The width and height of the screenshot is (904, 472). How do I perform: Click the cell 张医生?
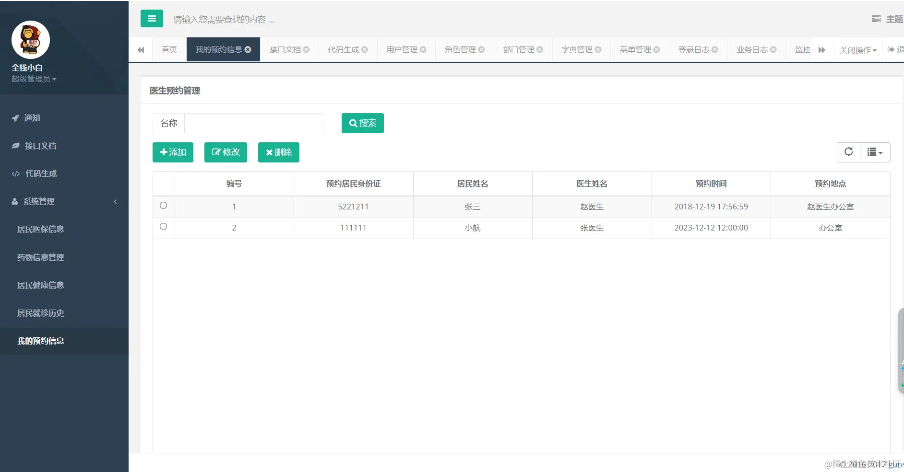click(x=592, y=228)
